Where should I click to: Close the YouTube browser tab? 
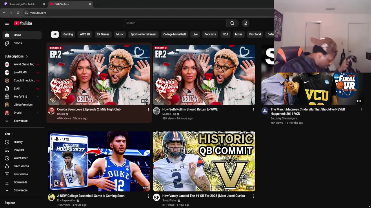tap(90, 4)
